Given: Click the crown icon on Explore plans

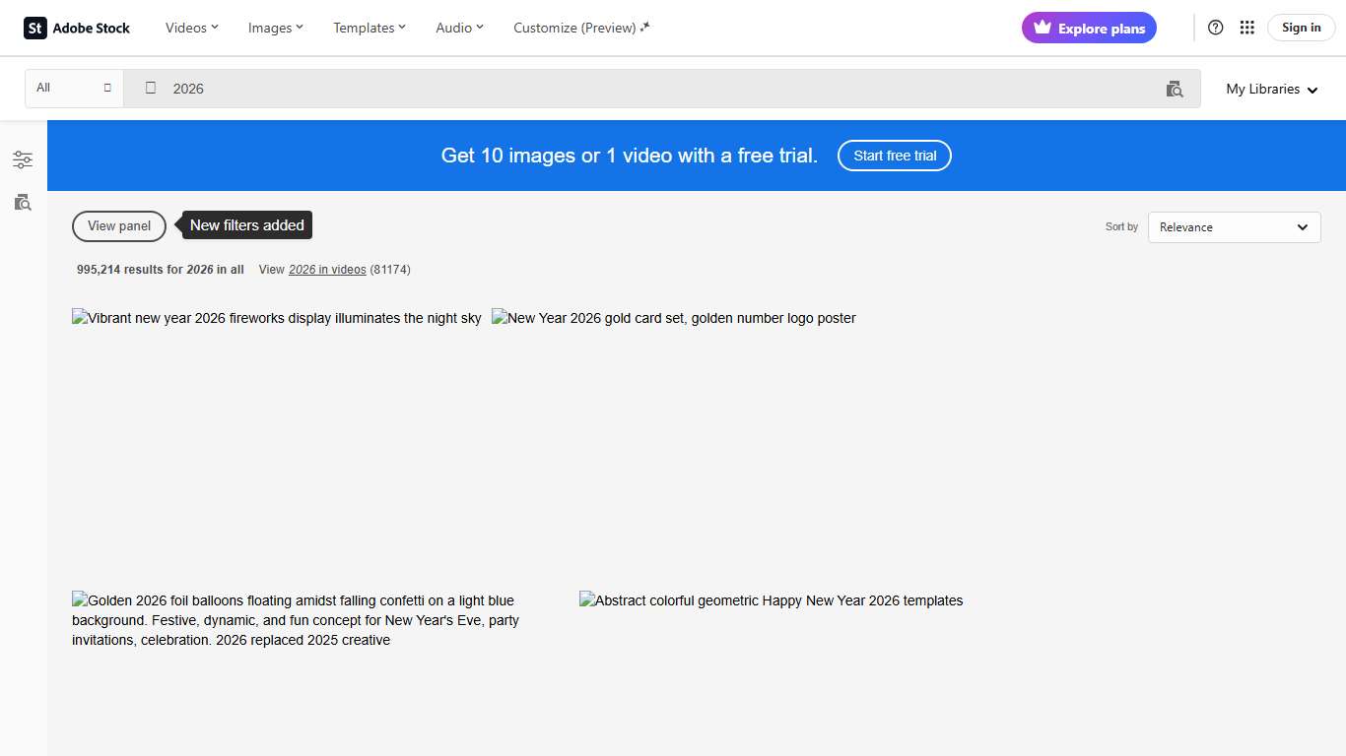Looking at the screenshot, I should [1043, 28].
